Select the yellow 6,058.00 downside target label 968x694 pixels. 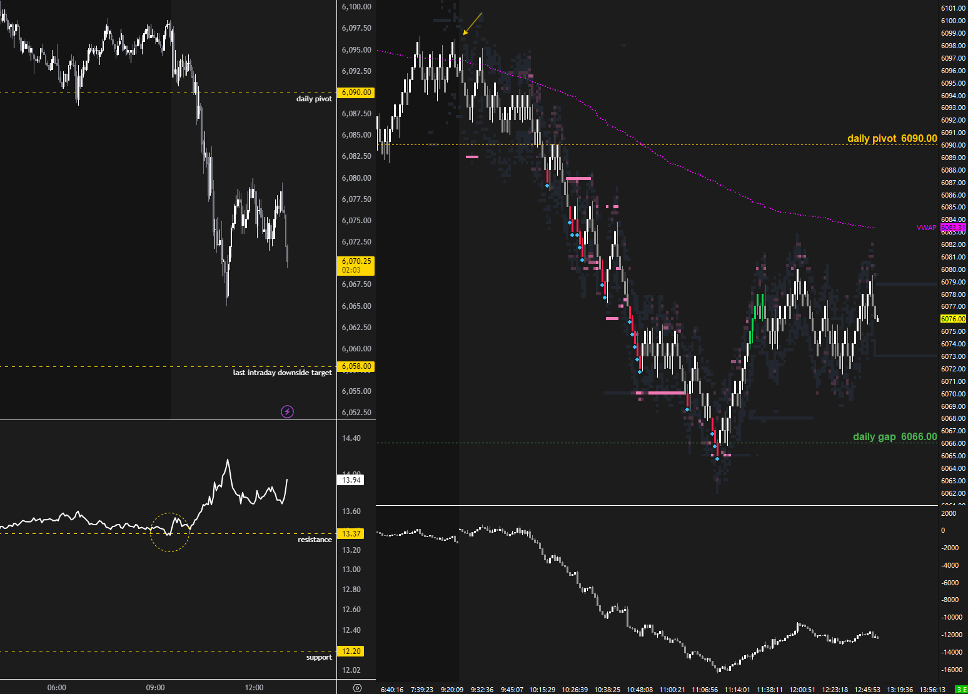click(x=356, y=366)
